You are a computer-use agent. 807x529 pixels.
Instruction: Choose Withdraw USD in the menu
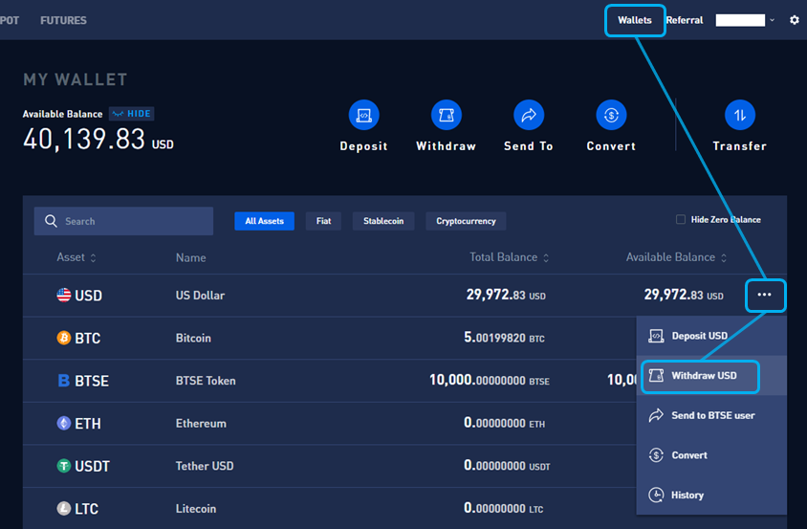(x=711, y=376)
